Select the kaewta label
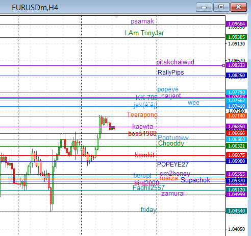The width and height of the screenshot is (251, 236). [142, 127]
